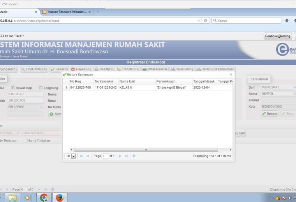Go to first page in History Kunjungan
Image resolution: width=296 pixels, height=202 pixels.
point(81,156)
